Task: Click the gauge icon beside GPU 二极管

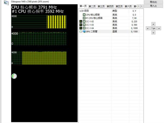Action: pyautogui.click(x=81, y=32)
